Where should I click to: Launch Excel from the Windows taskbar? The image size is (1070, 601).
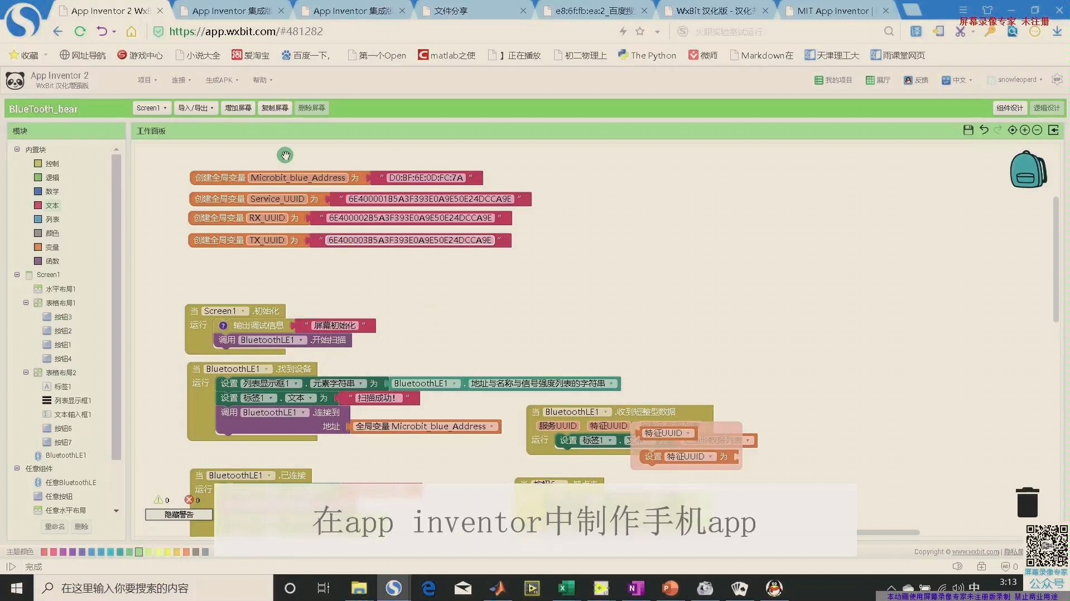tap(566, 588)
